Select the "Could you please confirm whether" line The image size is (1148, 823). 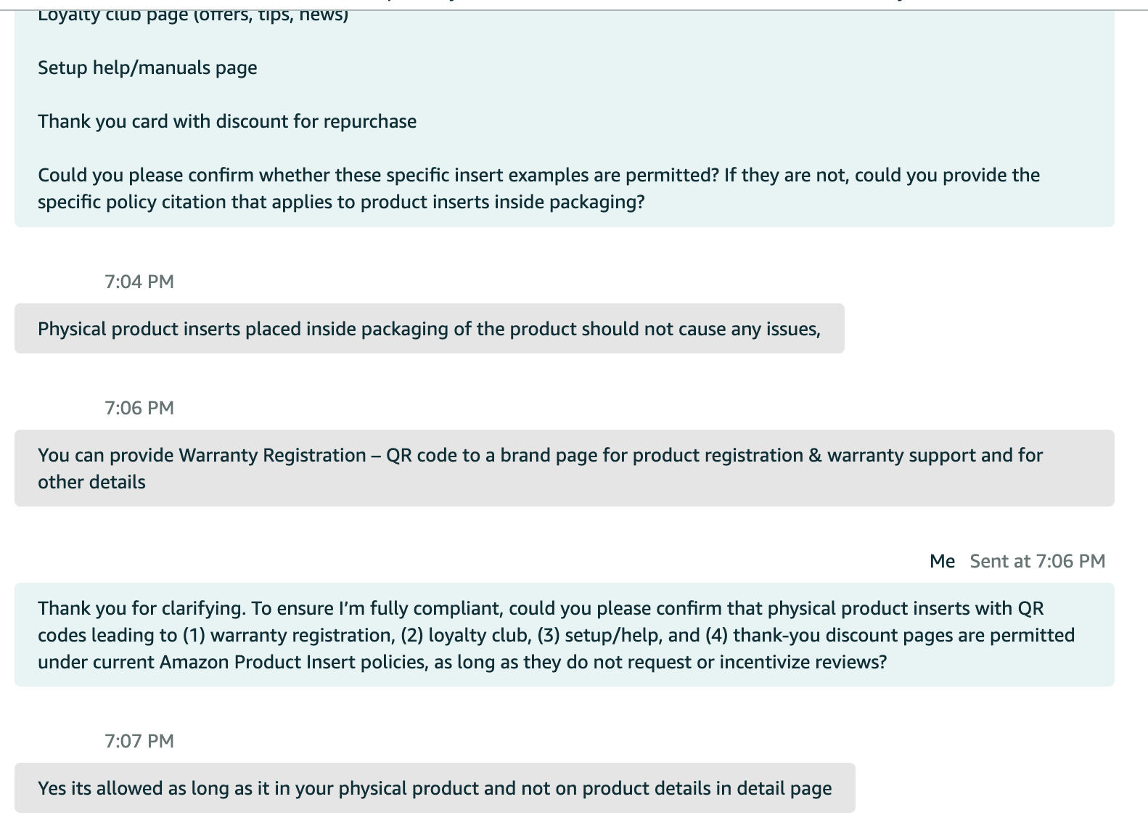pos(538,176)
